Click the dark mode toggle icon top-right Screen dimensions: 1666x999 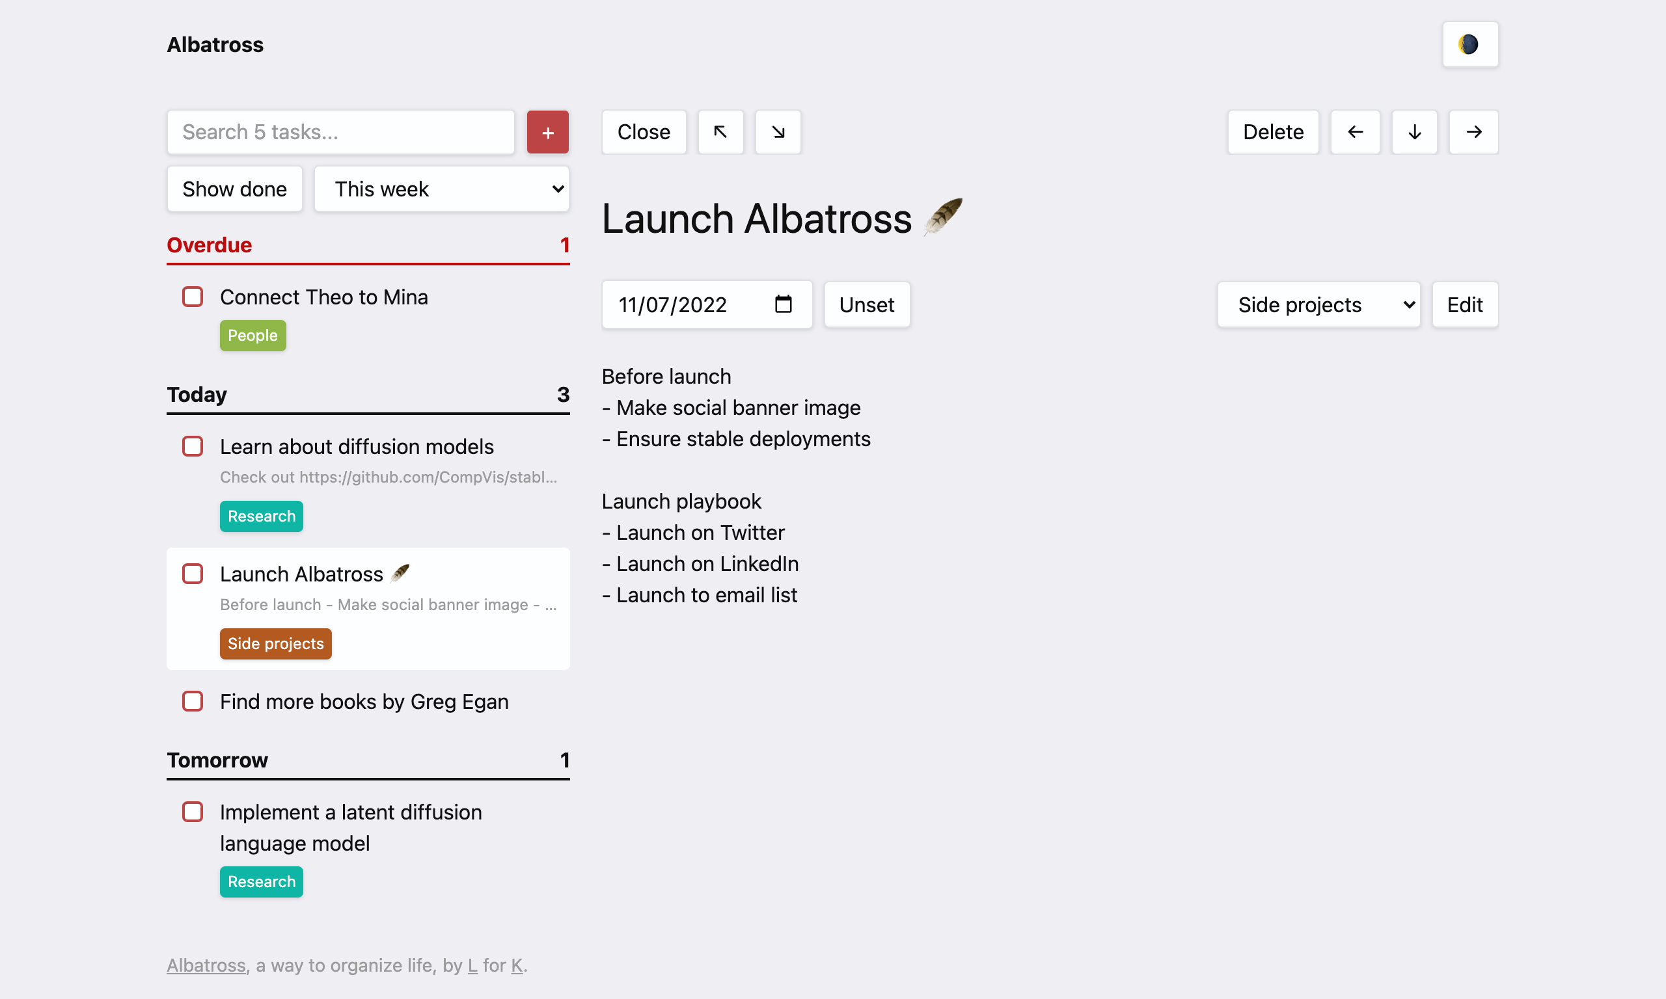pyautogui.click(x=1466, y=44)
